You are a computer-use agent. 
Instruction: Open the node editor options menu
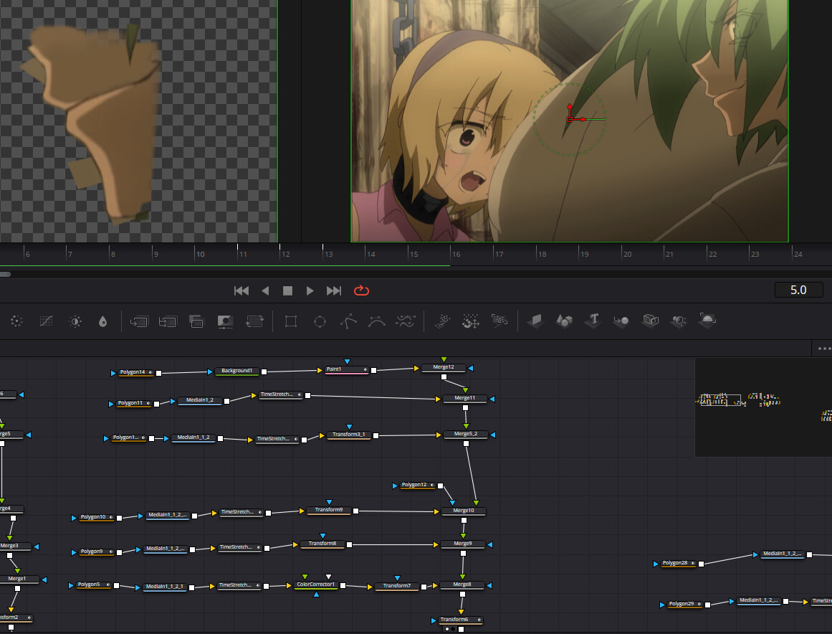click(x=823, y=349)
